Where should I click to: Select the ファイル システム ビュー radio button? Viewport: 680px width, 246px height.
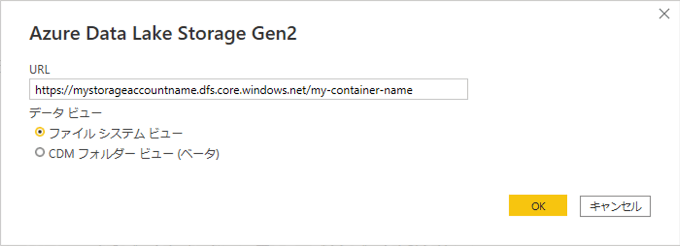(40, 132)
